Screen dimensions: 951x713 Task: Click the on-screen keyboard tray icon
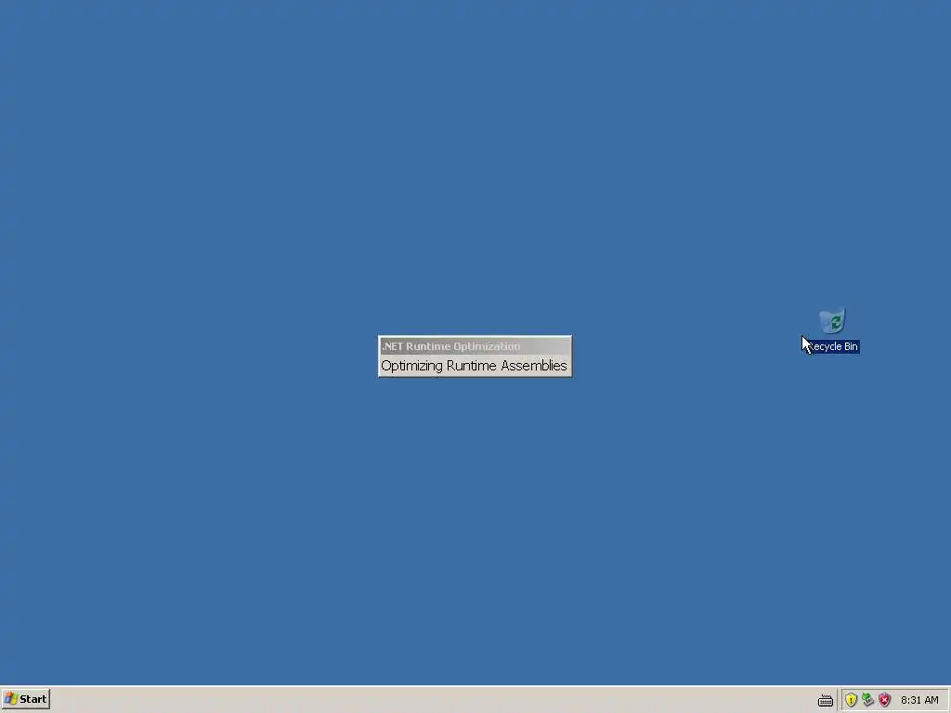pos(826,700)
